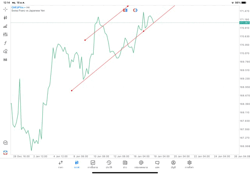Activate the crosshair tool
The height and width of the screenshot is (175, 250).
coord(5,9)
